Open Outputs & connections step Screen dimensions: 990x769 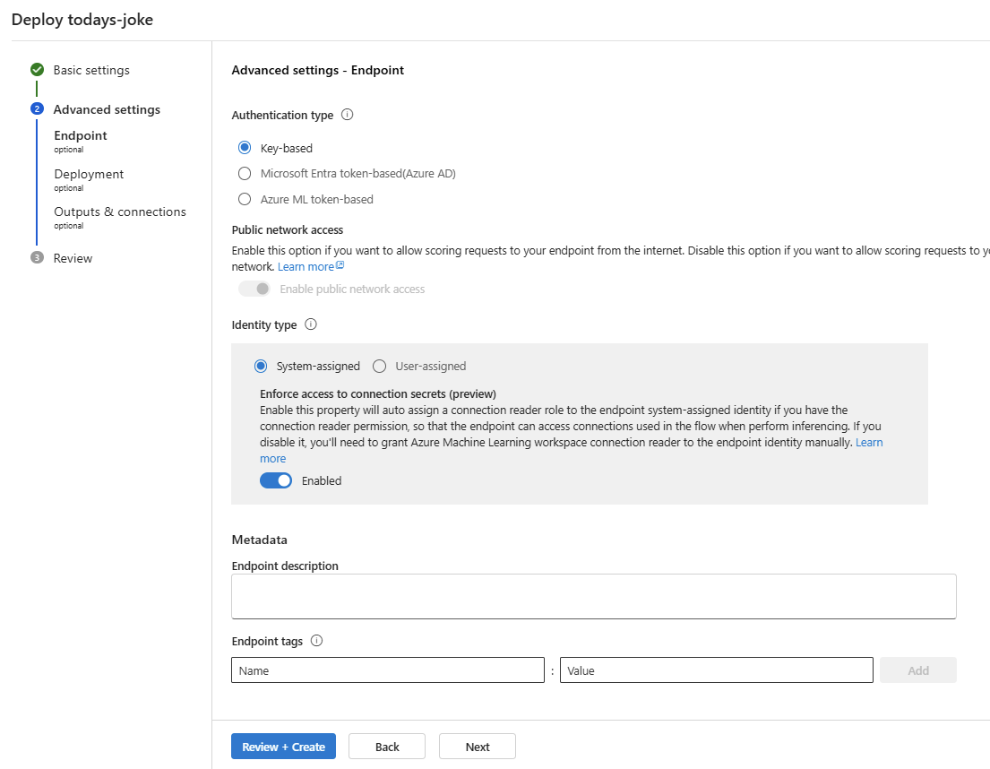click(120, 212)
